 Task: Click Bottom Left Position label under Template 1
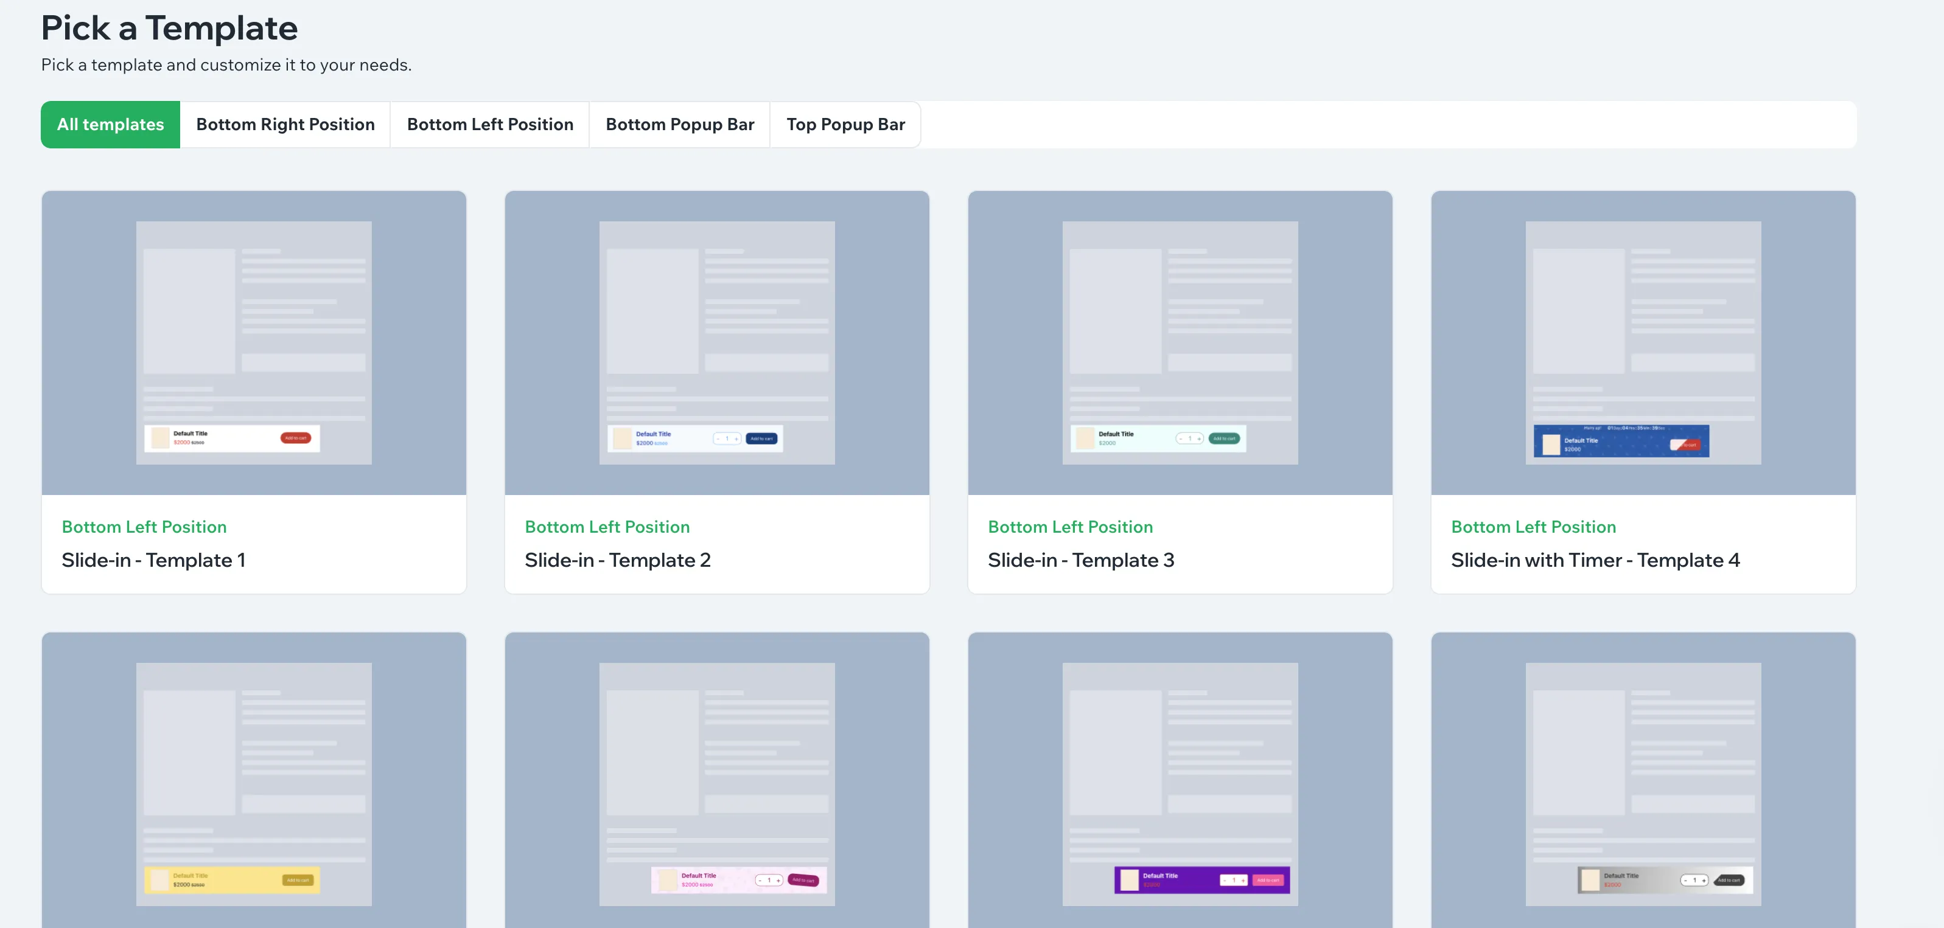(144, 527)
